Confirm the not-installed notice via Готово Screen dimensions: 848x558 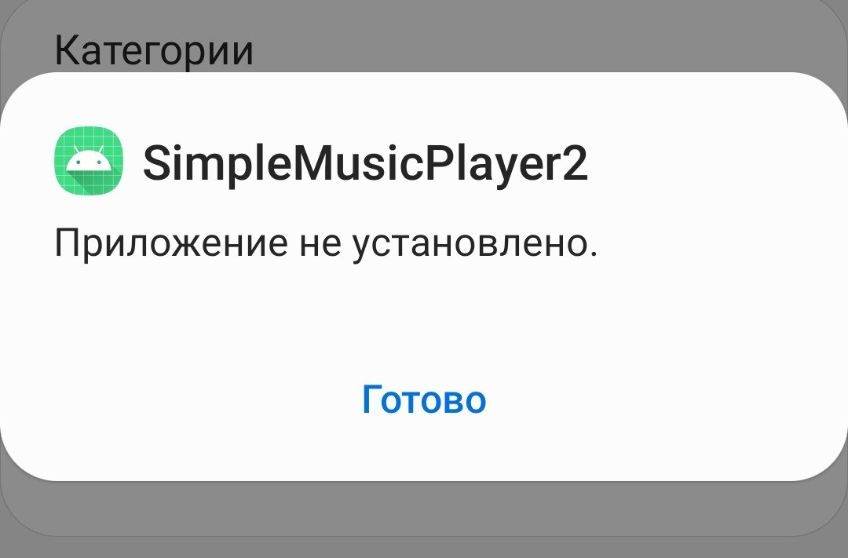(424, 399)
